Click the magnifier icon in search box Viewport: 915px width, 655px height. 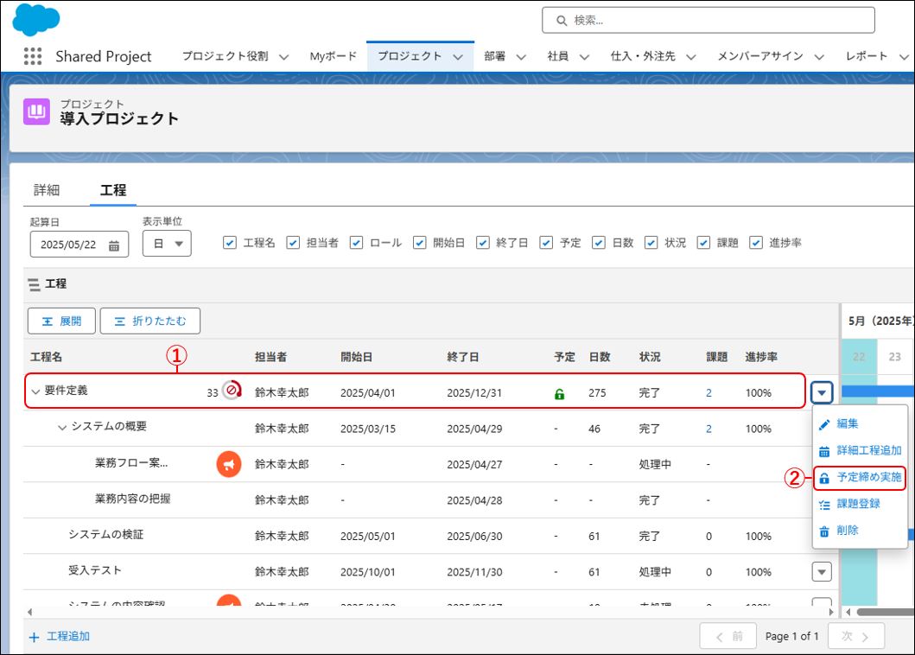tap(562, 21)
